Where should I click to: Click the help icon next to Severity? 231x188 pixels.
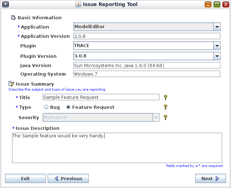click(165, 117)
